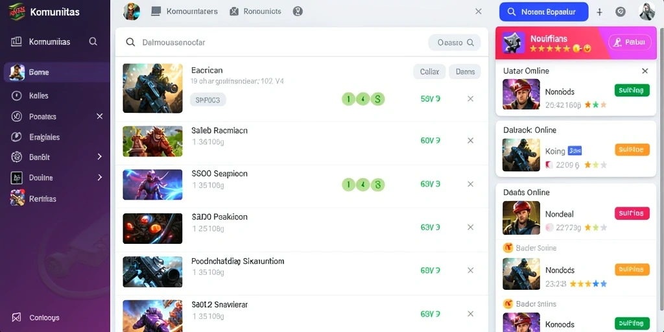
Task: Click green Suifiing button for Konoods
Action: pos(632,323)
